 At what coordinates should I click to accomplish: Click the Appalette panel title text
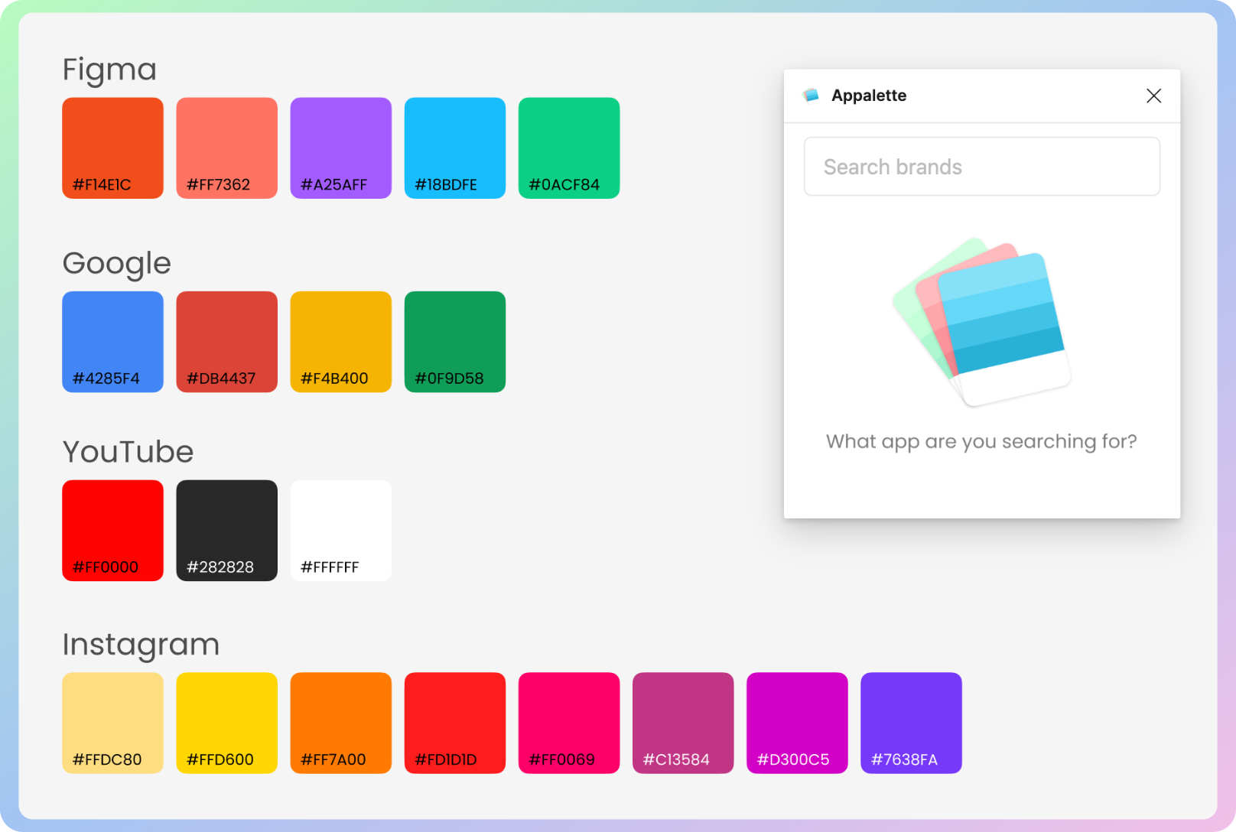click(x=869, y=96)
